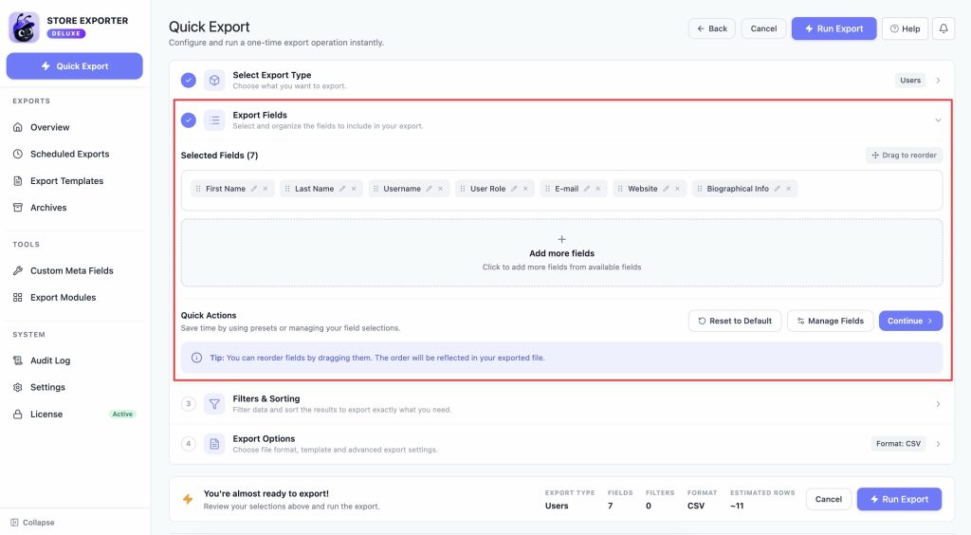Click the Add more fields area
This screenshot has height=535, width=971.
point(561,252)
